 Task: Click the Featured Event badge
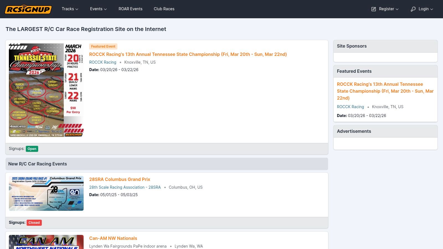tap(103, 46)
